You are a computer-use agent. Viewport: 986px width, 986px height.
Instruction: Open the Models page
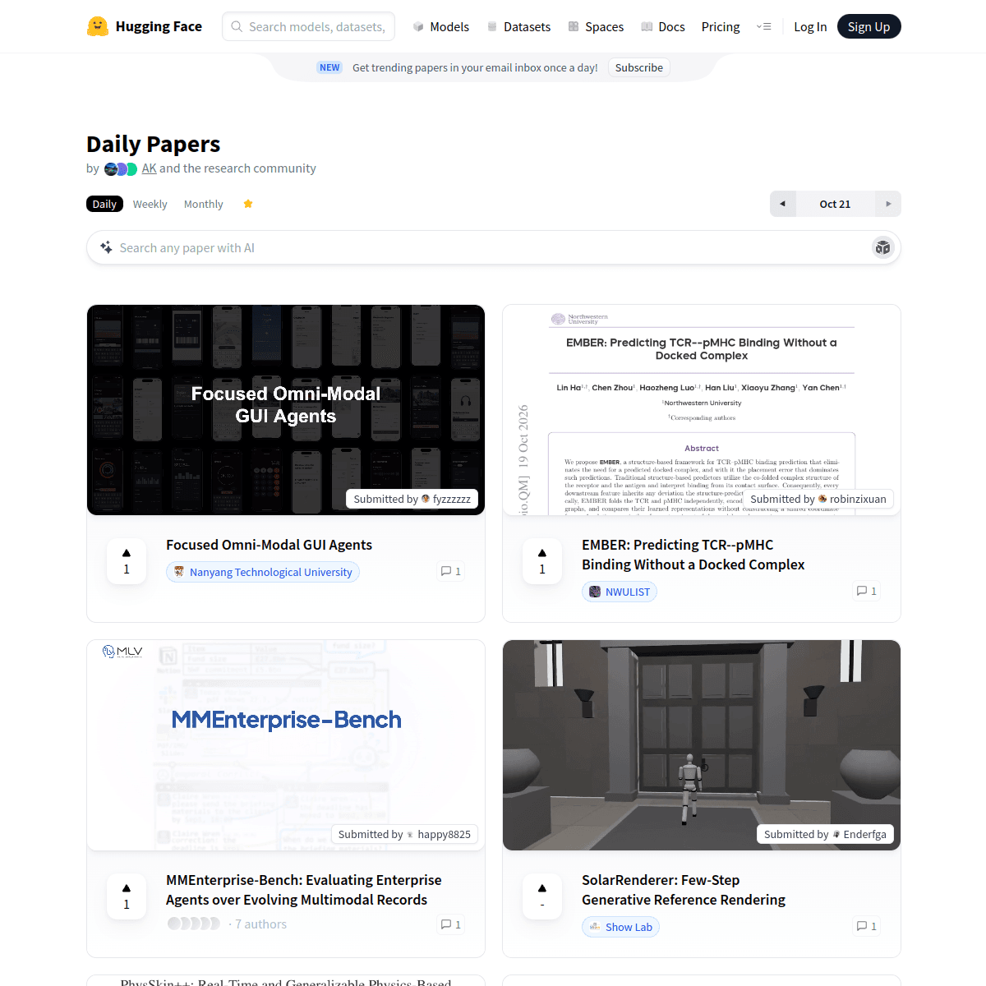(x=441, y=26)
